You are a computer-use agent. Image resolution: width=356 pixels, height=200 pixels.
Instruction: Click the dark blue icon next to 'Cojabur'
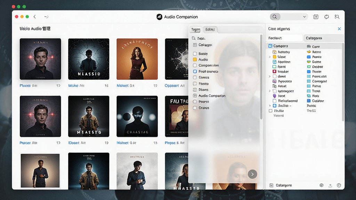click(x=309, y=101)
